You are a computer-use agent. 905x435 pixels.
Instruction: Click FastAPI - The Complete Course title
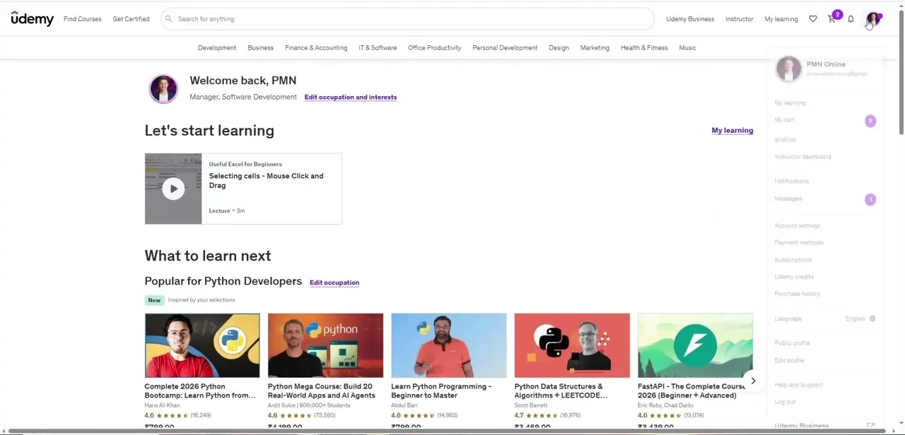pos(691,391)
